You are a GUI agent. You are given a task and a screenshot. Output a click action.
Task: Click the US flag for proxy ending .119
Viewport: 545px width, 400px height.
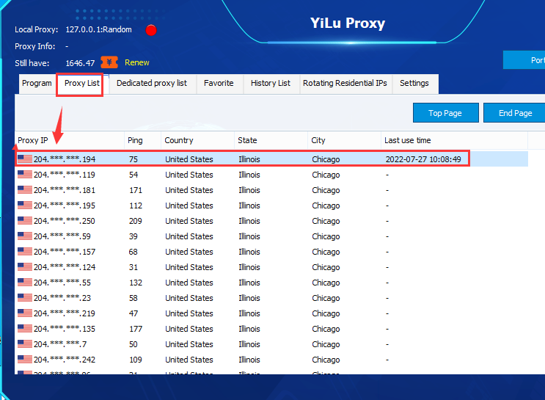pyautogui.click(x=25, y=175)
